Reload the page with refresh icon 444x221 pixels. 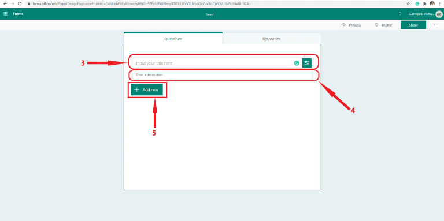tap(20, 3)
